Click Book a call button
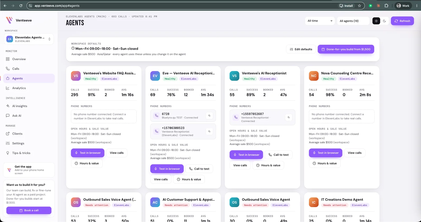 29,210
